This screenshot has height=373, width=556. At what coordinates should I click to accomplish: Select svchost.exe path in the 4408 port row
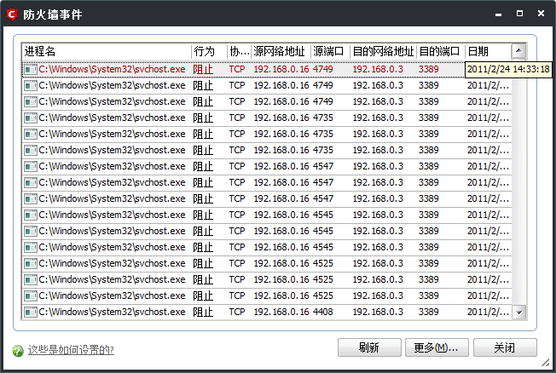point(112,312)
